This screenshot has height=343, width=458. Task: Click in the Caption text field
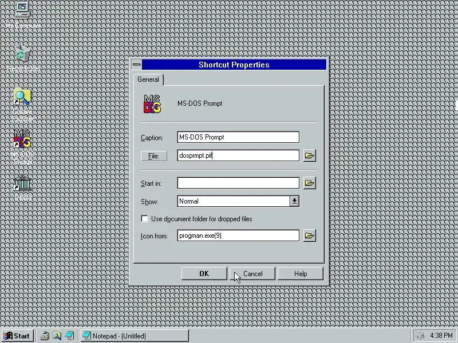click(238, 137)
